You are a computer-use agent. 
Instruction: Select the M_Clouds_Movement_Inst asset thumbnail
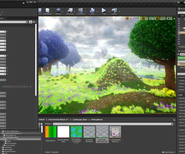[x=102, y=132]
